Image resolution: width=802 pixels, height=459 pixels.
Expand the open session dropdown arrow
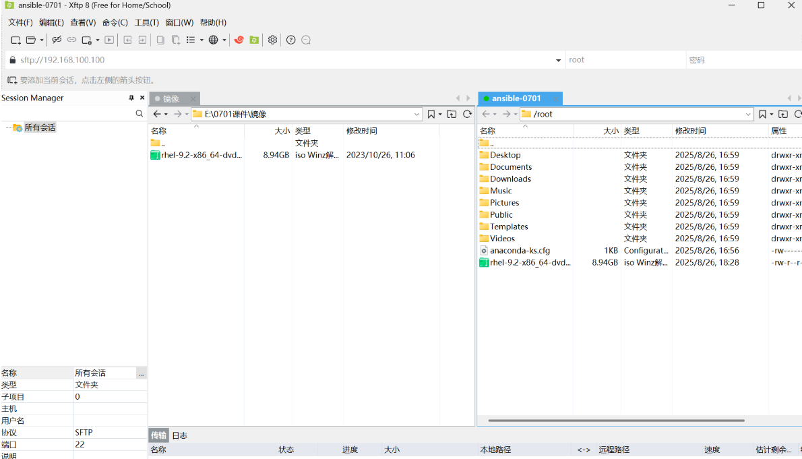tap(42, 40)
